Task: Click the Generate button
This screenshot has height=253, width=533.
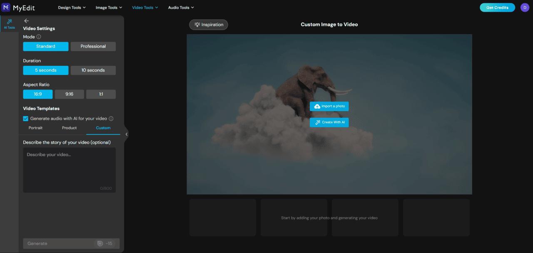Action: pos(71,243)
